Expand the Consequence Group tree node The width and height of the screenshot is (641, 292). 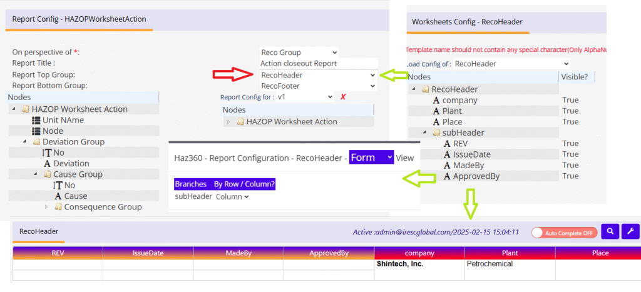pyautogui.click(x=47, y=207)
